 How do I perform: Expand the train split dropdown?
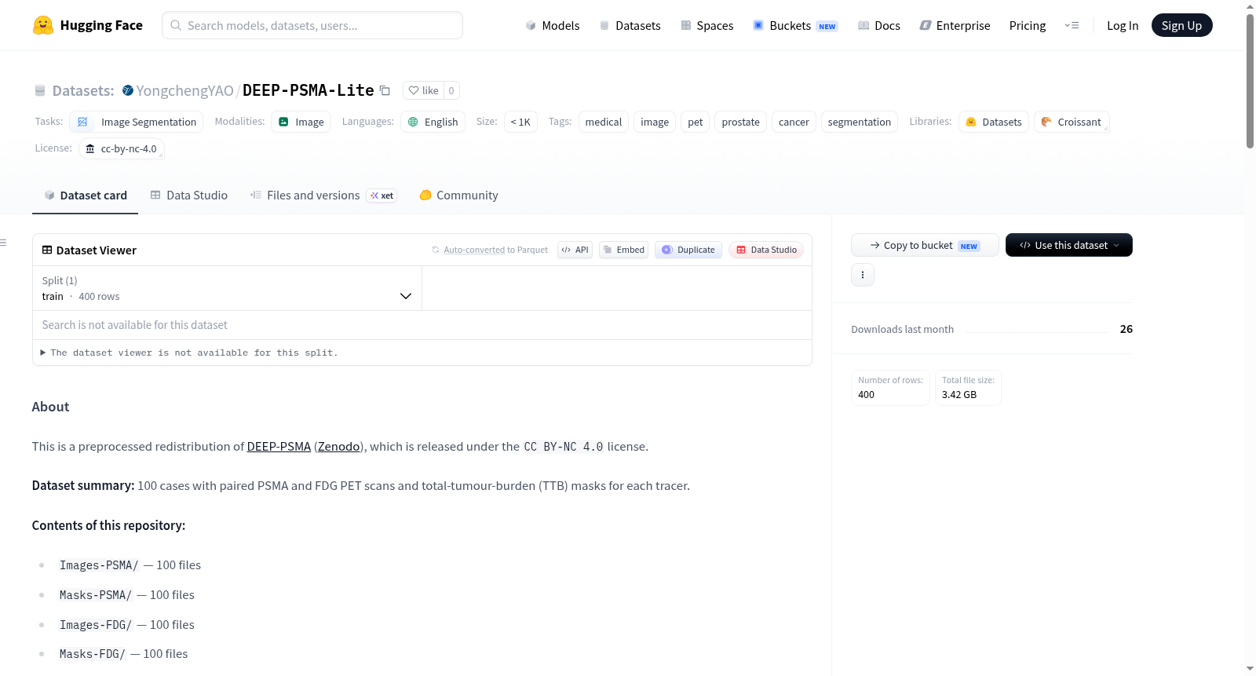click(227, 288)
